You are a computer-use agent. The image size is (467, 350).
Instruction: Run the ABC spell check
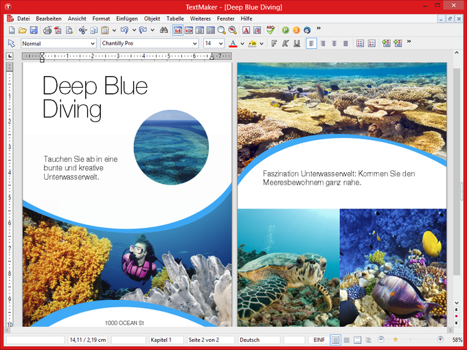[271, 30]
